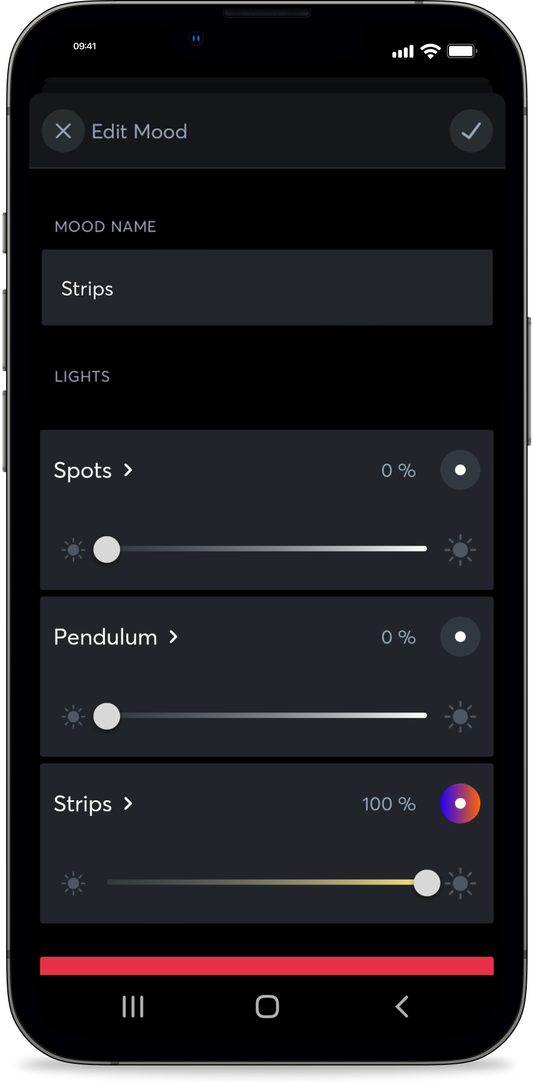Click the Strips brightness slider handle
The height and width of the screenshot is (1085, 534).
point(427,883)
